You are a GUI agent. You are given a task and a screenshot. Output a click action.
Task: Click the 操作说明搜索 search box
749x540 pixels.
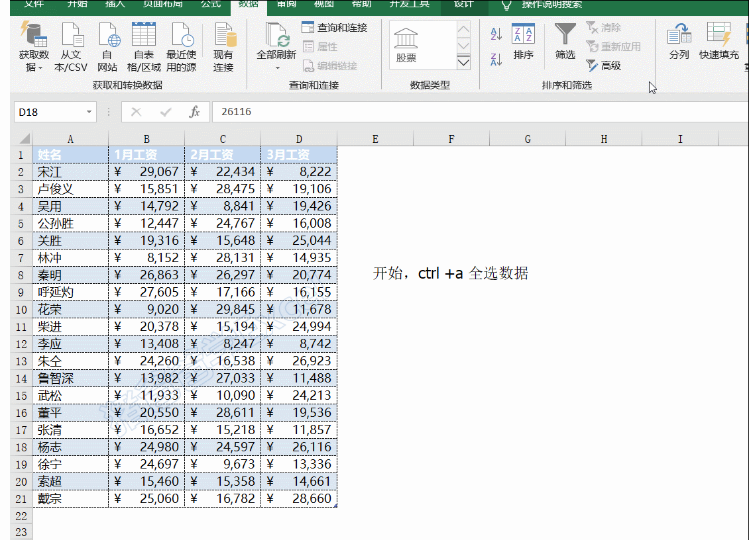pos(552,5)
